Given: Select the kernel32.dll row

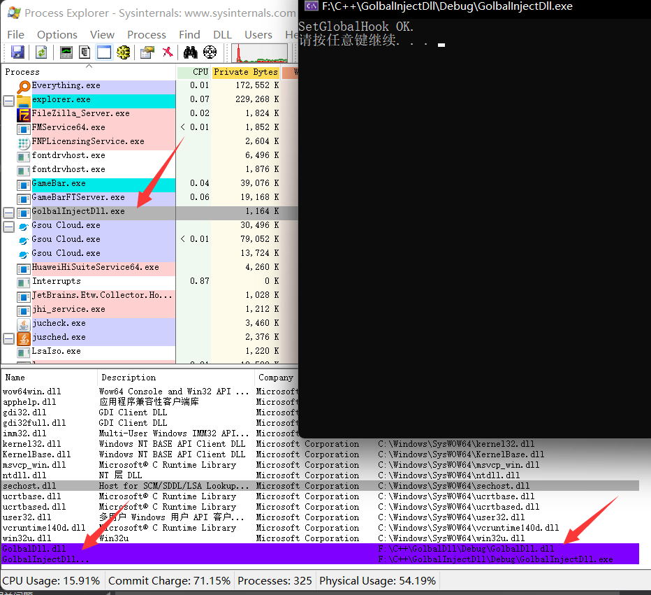Looking at the screenshot, I should [x=320, y=444].
